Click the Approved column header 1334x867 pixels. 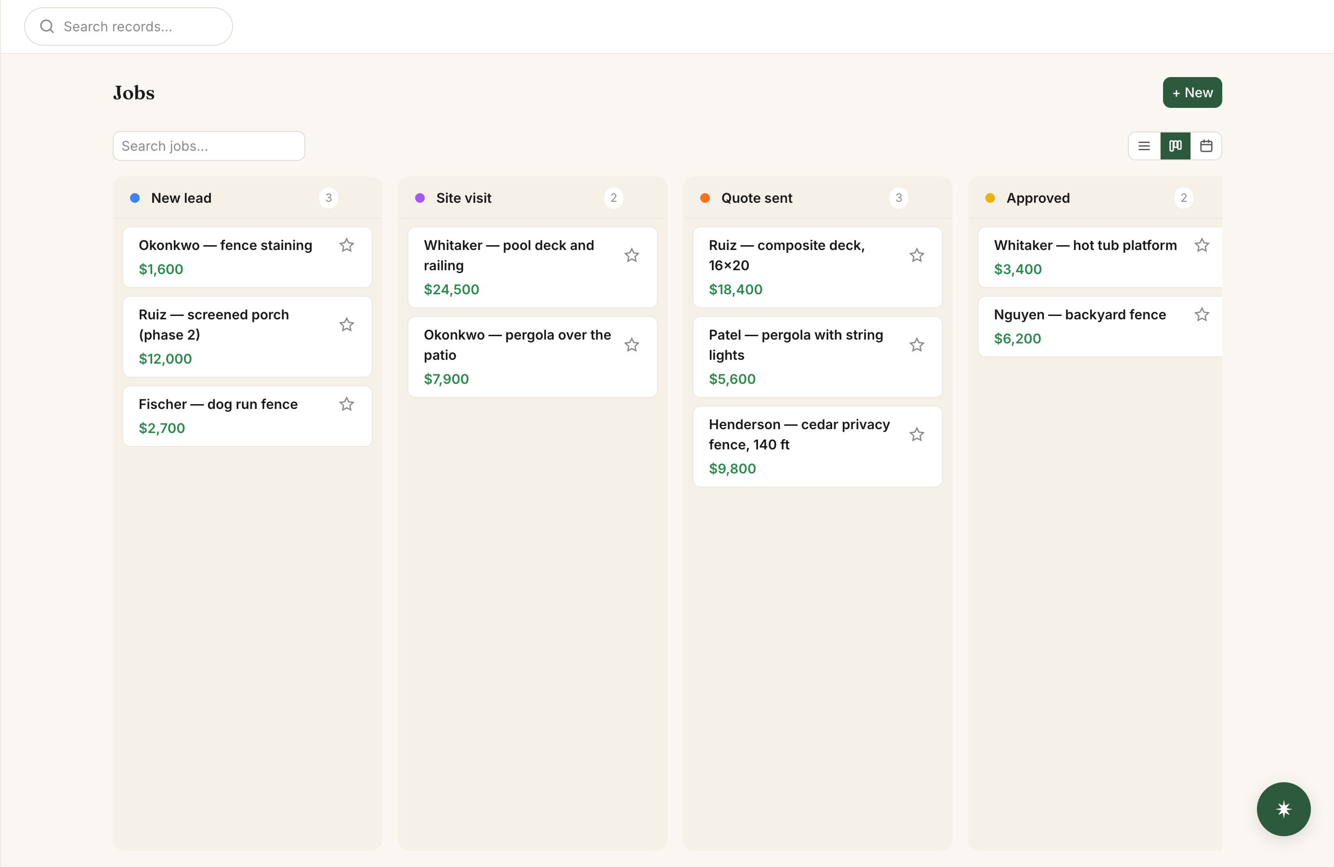1095,198
